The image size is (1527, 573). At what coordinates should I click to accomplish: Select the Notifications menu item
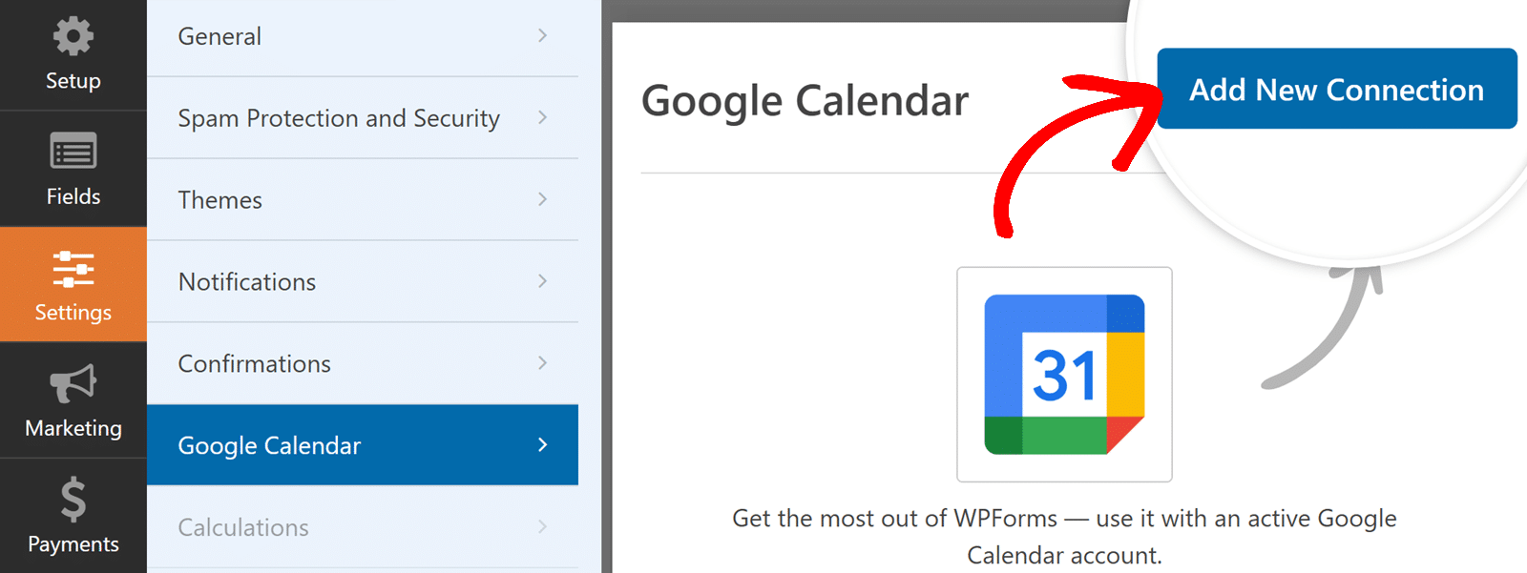246,281
